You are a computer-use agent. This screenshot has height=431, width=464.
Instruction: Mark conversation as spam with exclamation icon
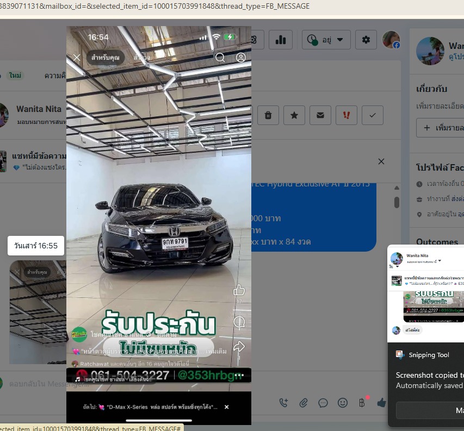click(x=347, y=115)
